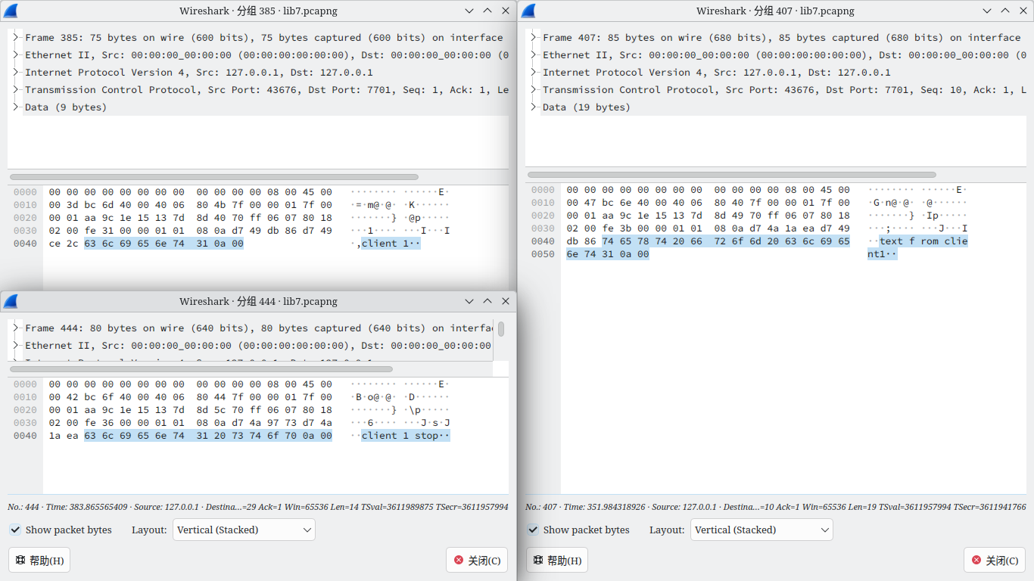Maximize the packet 444 window
Viewport: 1034px width, 581px height.
click(487, 301)
